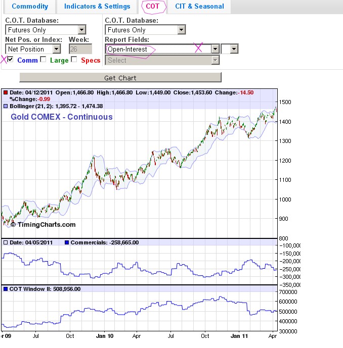Click the %Change:-0.99 value
Image resolution: width=343 pixels, height=348 pixels.
click(30, 99)
